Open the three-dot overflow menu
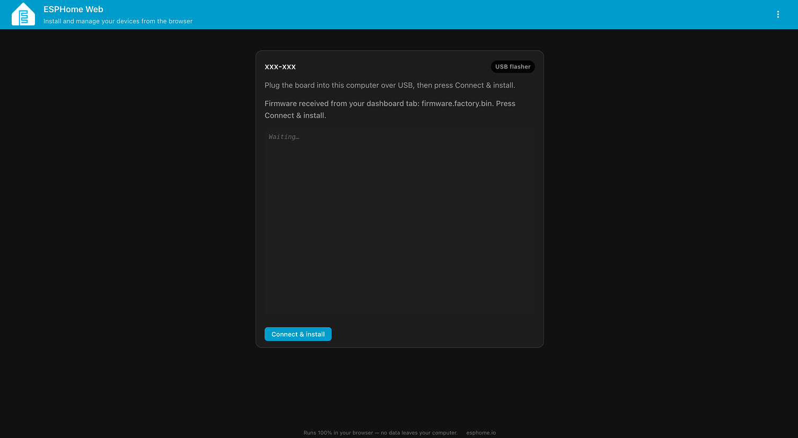 coord(778,14)
